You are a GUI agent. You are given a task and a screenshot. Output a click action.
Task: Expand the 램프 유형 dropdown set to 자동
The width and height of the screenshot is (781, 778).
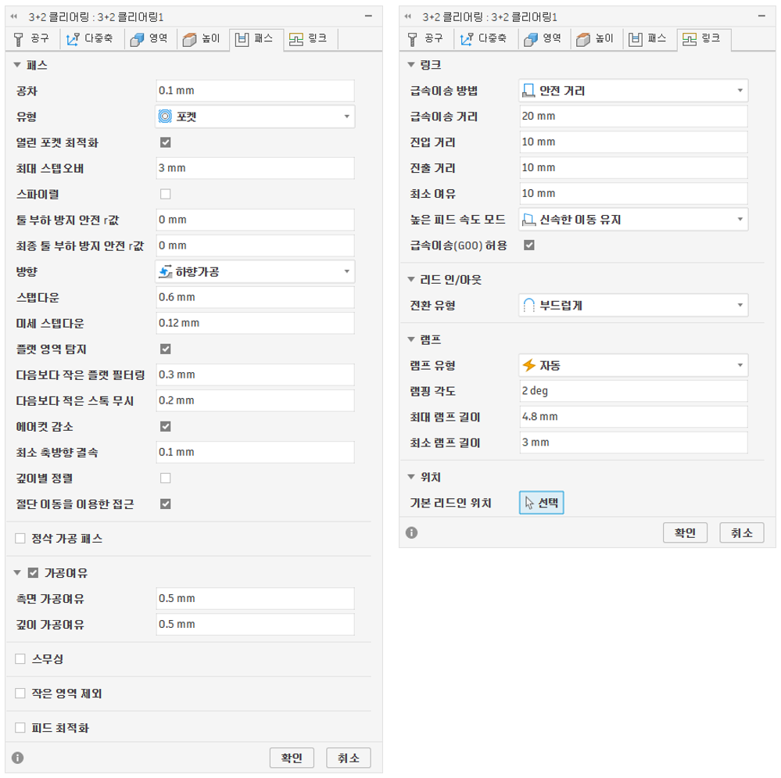point(632,365)
